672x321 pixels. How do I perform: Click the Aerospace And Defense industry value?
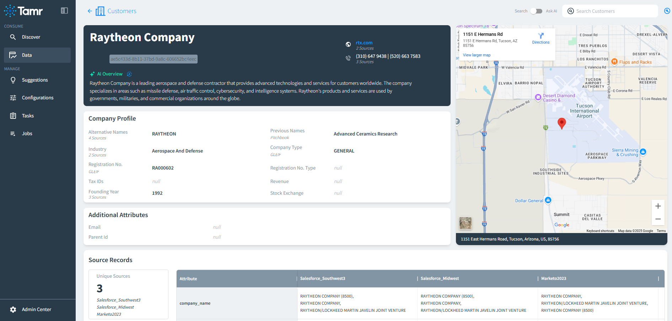tap(177, 151)
